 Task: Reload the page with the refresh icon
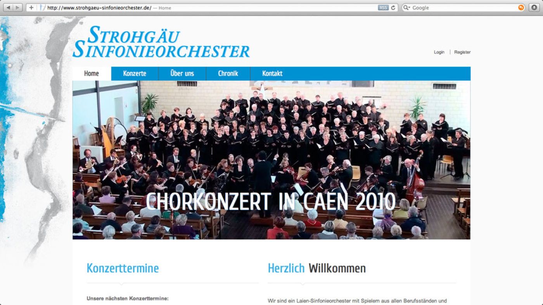(393, 8)
